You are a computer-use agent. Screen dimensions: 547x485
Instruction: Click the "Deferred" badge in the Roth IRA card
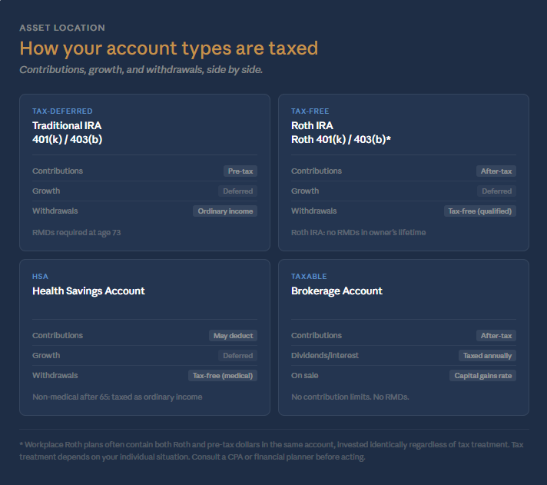pyautogui.click(x=497, y=191)
